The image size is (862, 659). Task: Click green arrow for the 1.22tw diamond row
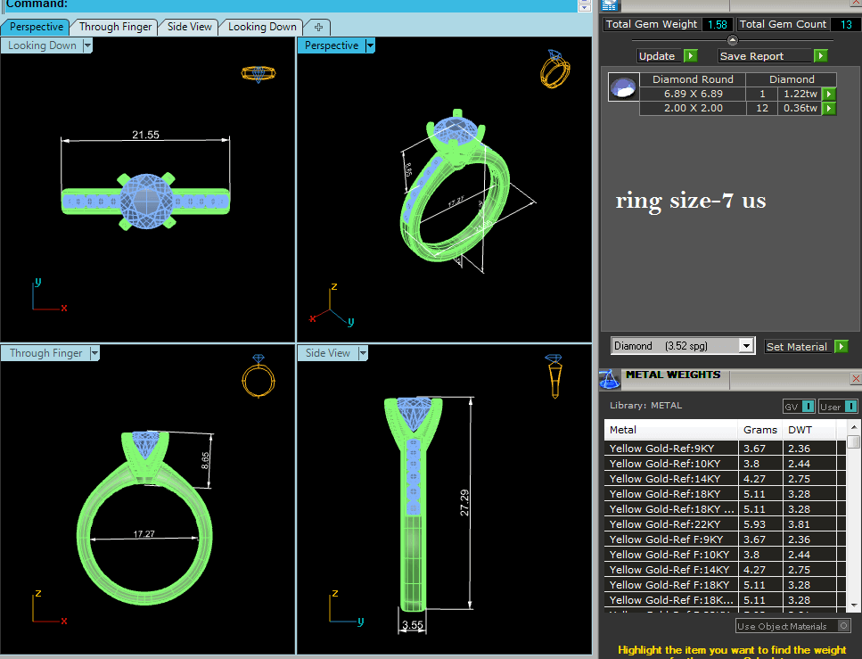pyautogui.click(x=828, y=94)
